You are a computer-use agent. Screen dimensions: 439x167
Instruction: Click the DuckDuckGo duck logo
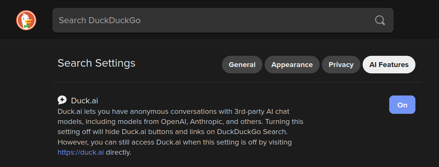pos(26,20)
